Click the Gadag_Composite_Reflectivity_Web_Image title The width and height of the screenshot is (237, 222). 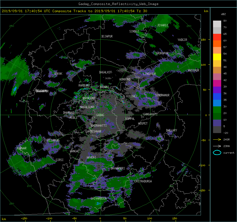coord(118,4)
